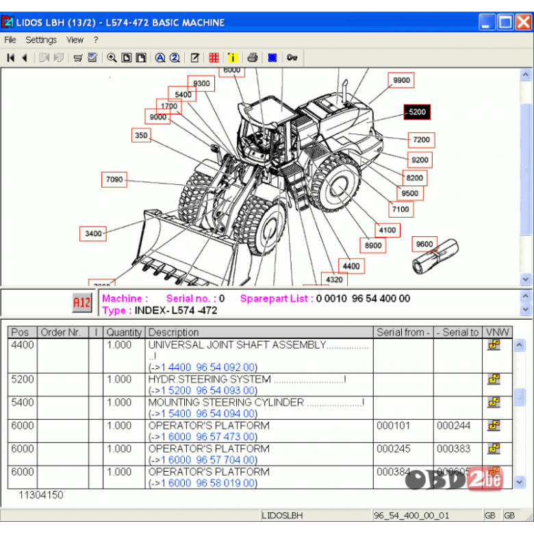Screen dimensions: 534x534
Task: Select the 8900 diagram callout
Action: (x=373, y=246)
